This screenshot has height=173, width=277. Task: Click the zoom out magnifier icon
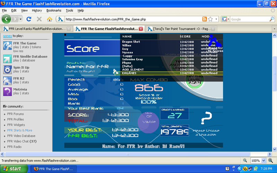[x=245, y=161]
